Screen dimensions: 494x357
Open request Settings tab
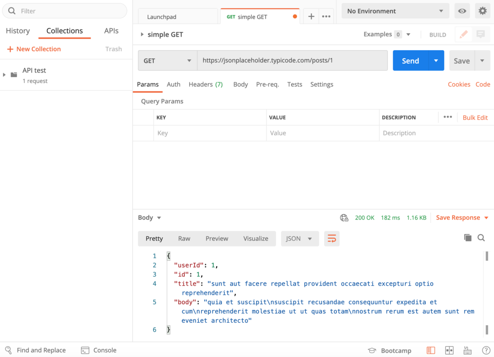(322, 84)
